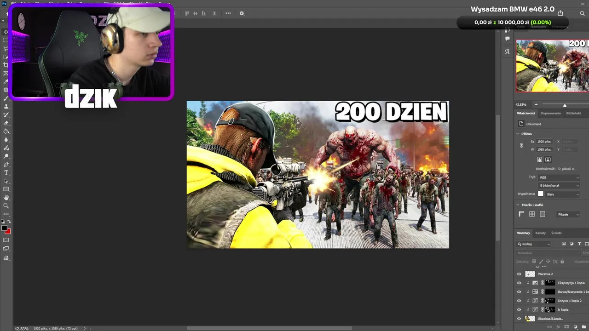The height and width of the screenshot is (331, 589).
Task: Select the Clone Stamp tool
Action: (6, 106)
